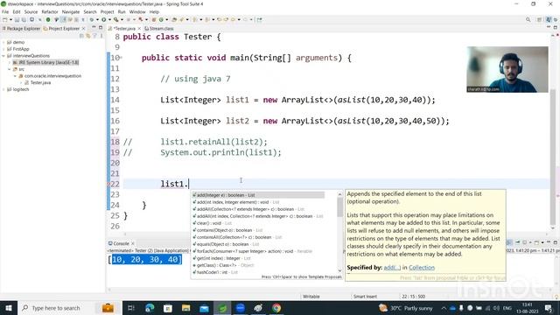Open the add(...) link in Javadoc popup
This screenshot has height=315, width=560.
point(392,268)
